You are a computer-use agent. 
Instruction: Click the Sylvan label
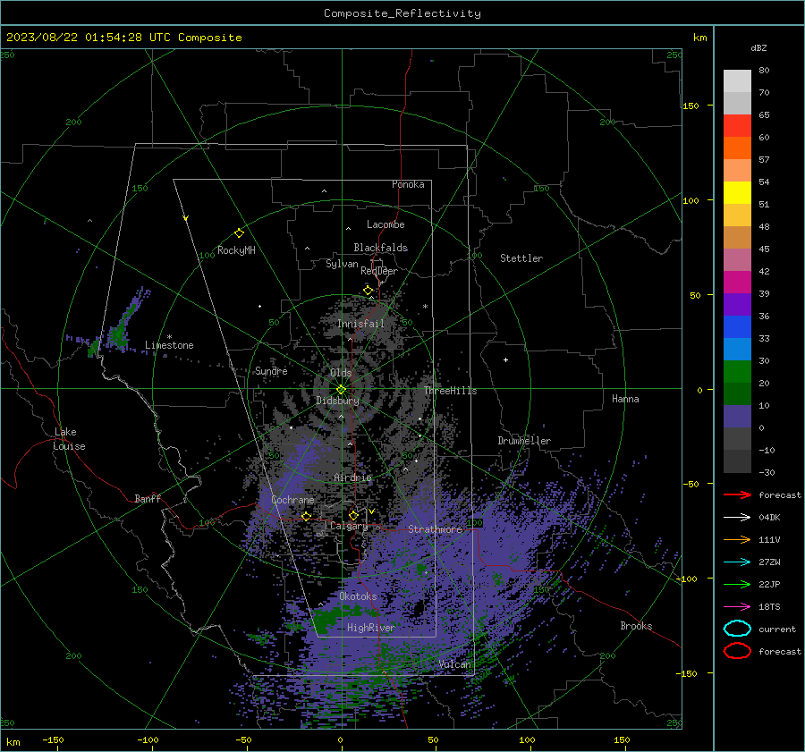click(x=342, y=264)
